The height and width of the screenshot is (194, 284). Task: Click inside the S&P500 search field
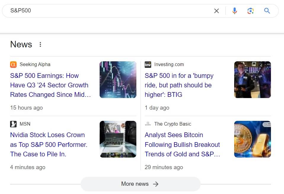(110, 11)
